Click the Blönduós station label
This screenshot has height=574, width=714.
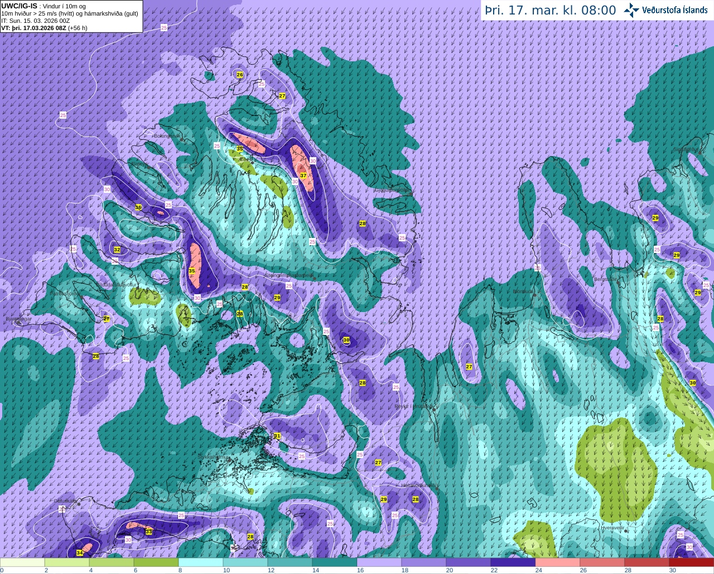[x=524, y=291]
